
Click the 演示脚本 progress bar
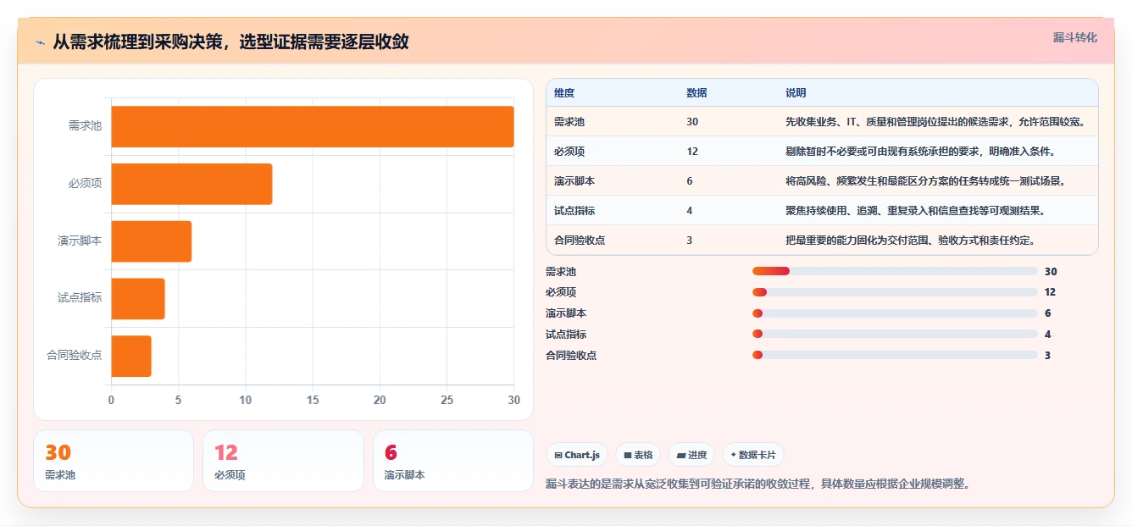pos(895,313)
